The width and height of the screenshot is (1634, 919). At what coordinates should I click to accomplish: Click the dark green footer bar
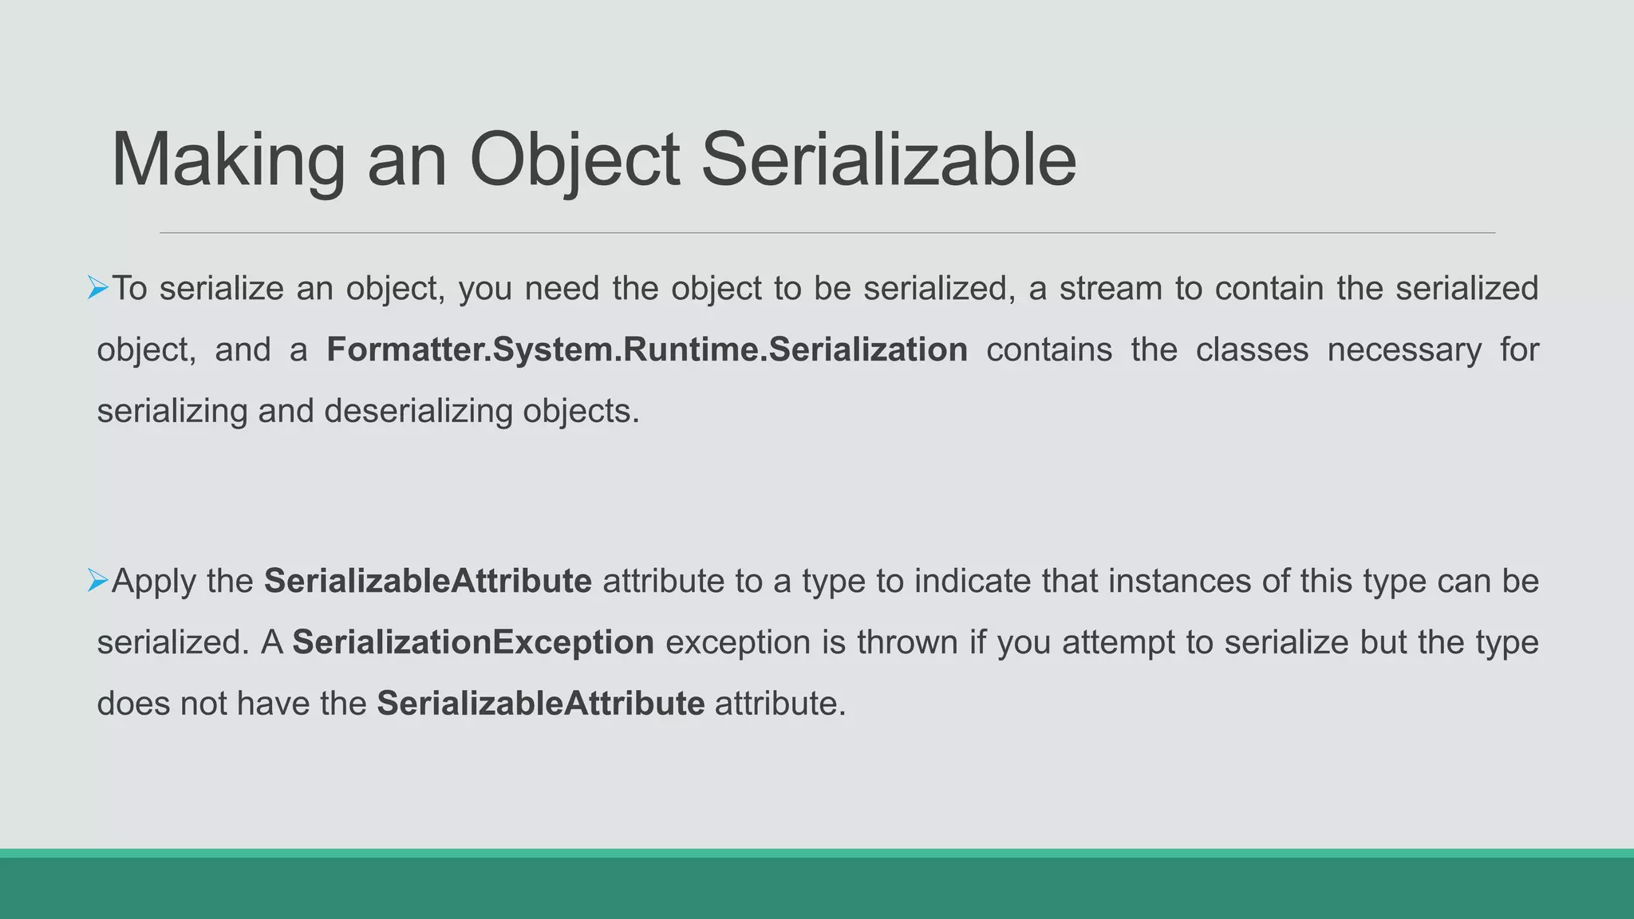pyautogui.click(x=817, y=889)
